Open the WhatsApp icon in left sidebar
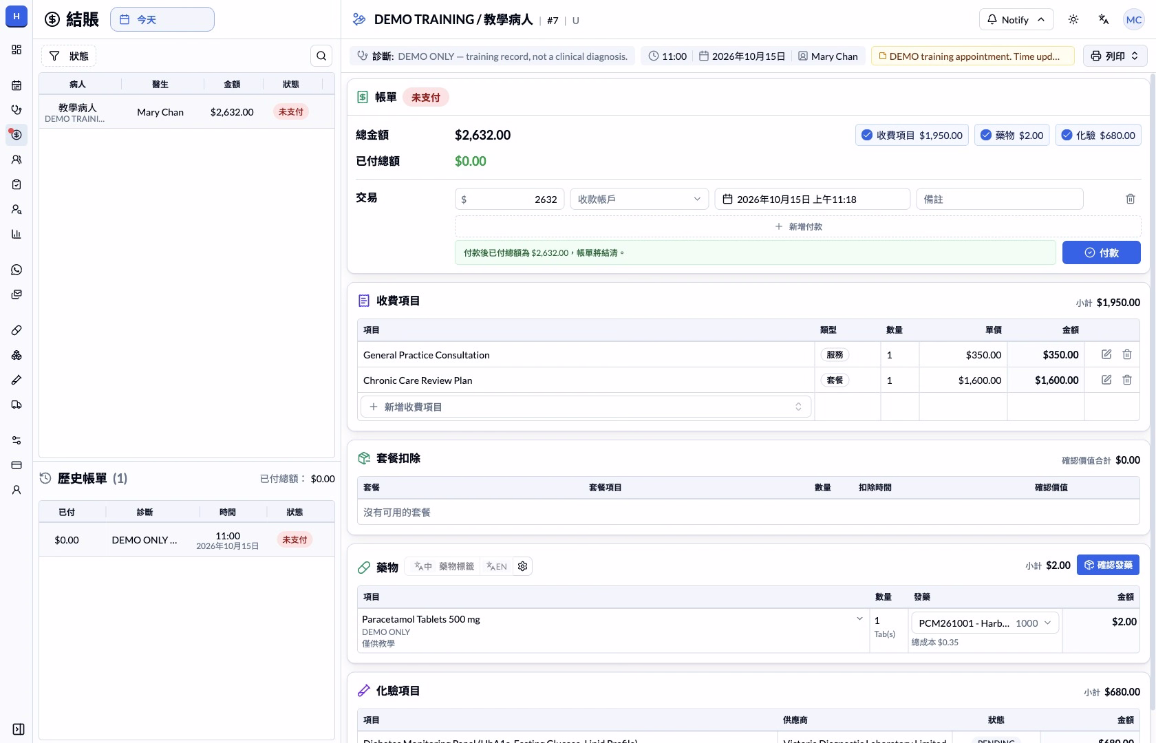The width and height of the screenshot is (1156, 743). pyautogui.click(x=17, y=270)
